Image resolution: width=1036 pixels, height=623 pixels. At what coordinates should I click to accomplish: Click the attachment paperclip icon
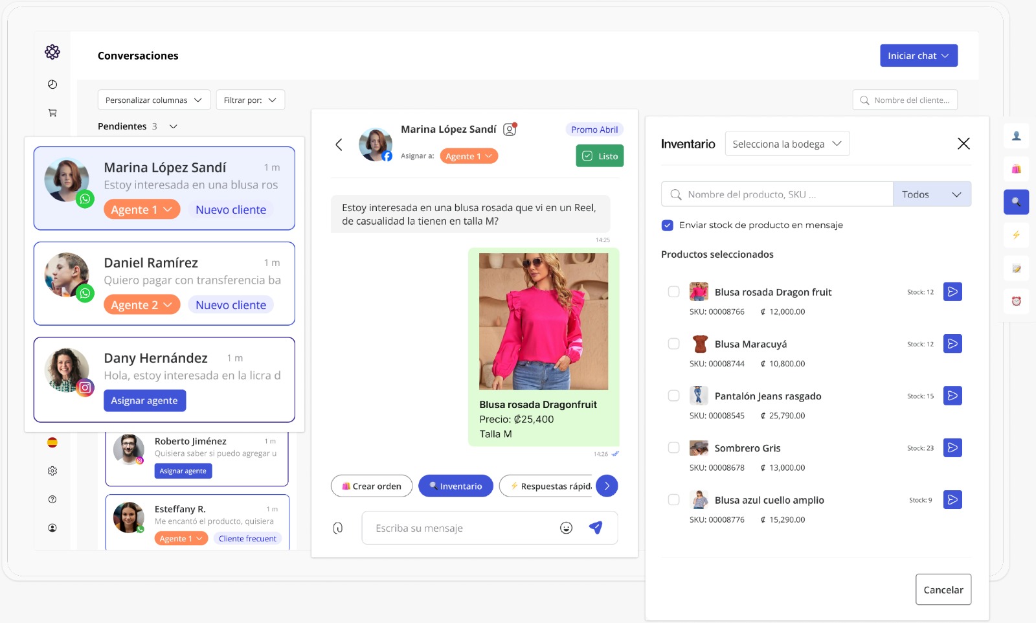338,528
